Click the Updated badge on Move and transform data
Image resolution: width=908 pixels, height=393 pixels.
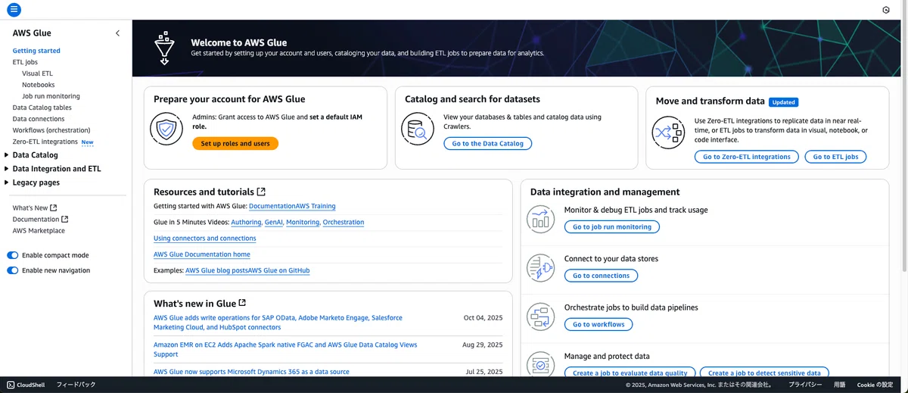[x=783, y=101]
